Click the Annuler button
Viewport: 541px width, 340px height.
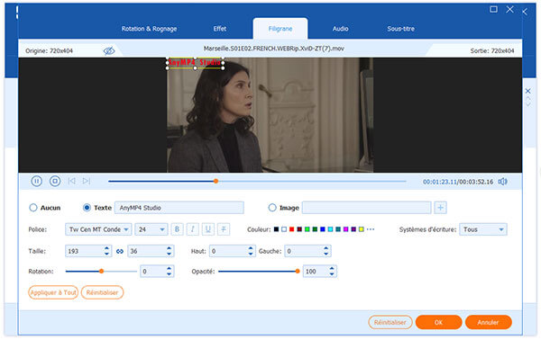(488, 322)
